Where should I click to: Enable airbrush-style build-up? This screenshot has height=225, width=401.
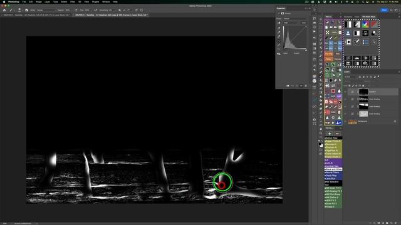tap(95, 10)
